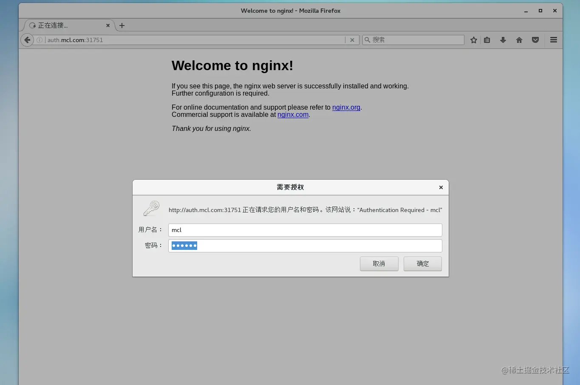Close the loading tab with its x

[108, 25]
